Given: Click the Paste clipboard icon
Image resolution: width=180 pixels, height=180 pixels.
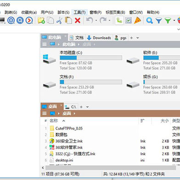Looking at the screenshot, I should click(x=68, y=20).
